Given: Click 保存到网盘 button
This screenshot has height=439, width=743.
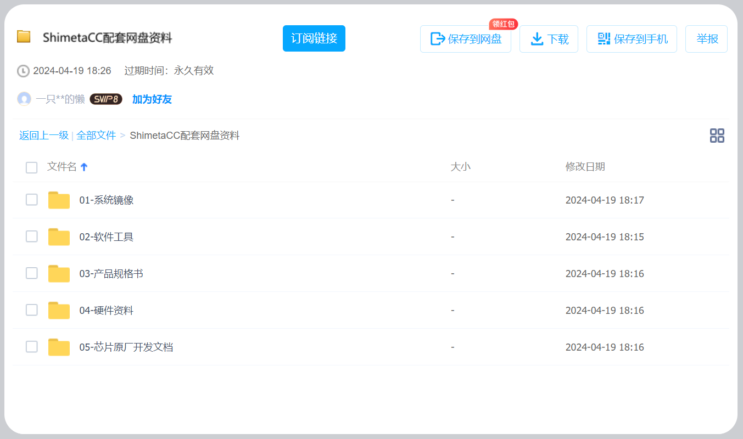Looking at the screenshot, I should pos(466,39).
